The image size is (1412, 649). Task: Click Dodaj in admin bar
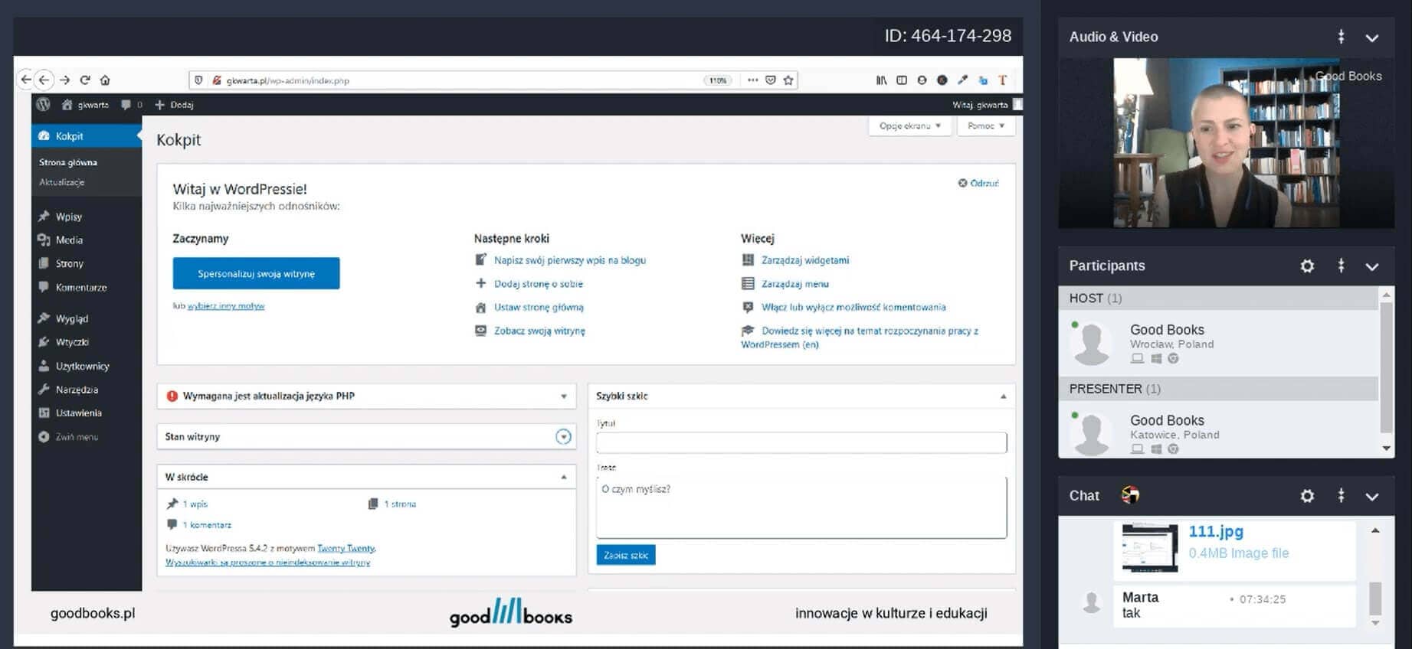[174, 105]
